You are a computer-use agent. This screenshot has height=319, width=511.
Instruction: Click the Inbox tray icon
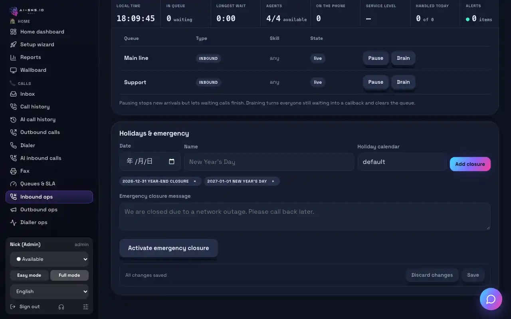[13, 94]
